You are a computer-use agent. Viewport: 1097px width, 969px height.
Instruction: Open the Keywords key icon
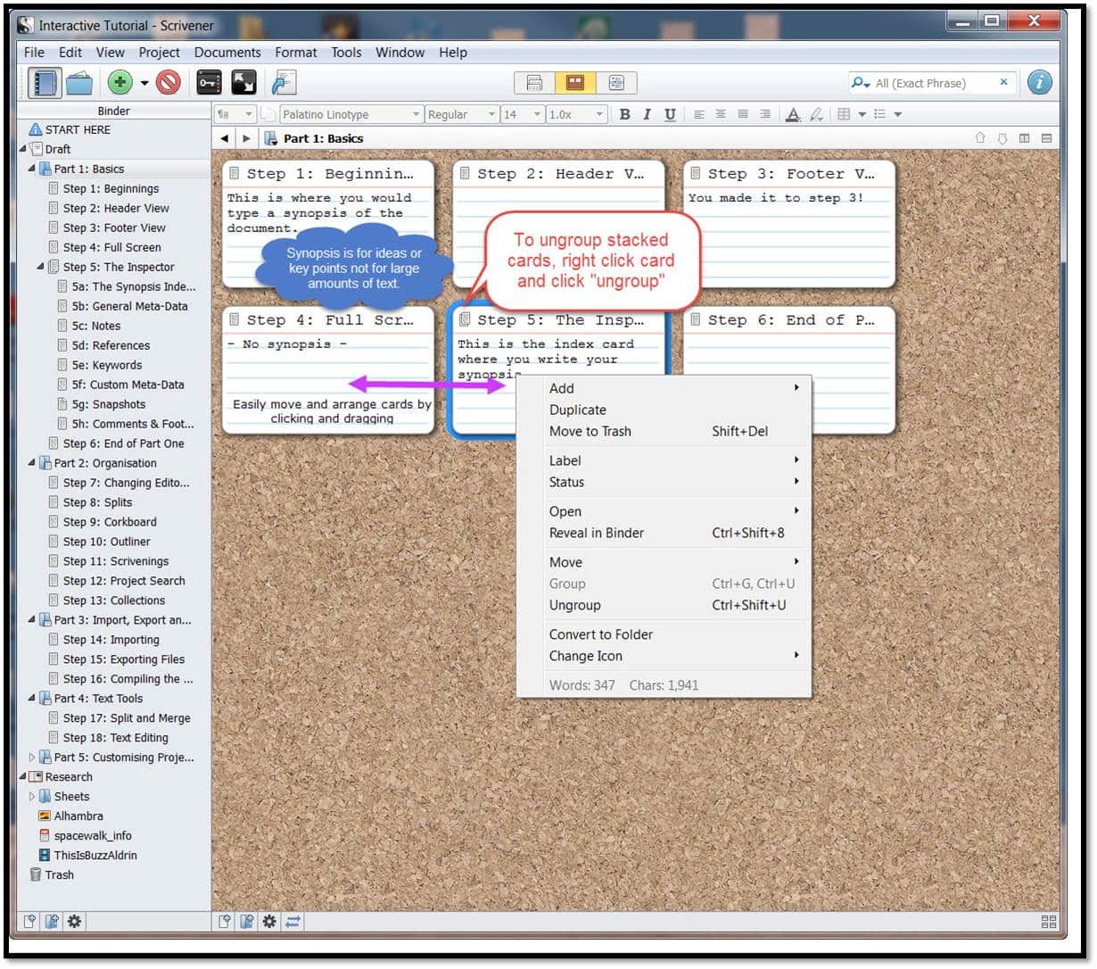click(x=209, y=83)
